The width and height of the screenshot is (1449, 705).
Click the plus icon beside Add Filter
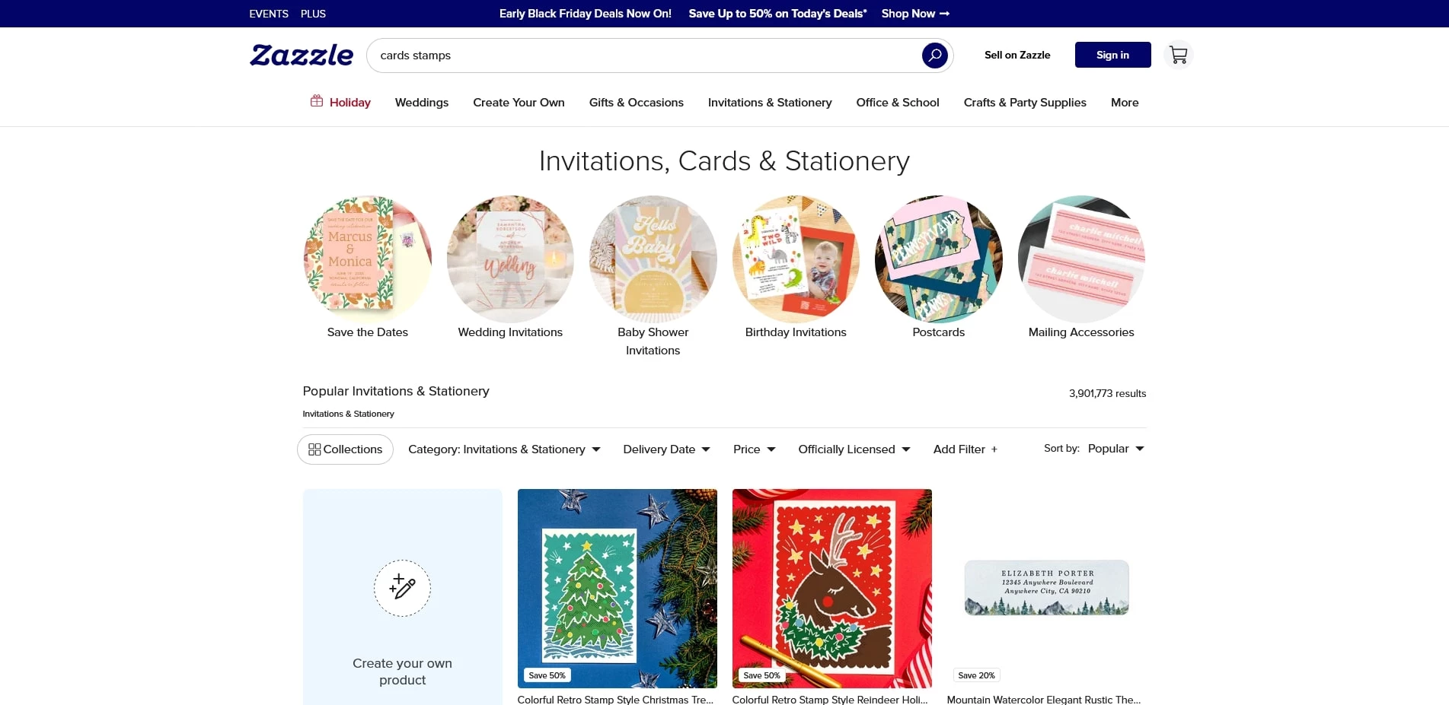(x=994, y=449)
